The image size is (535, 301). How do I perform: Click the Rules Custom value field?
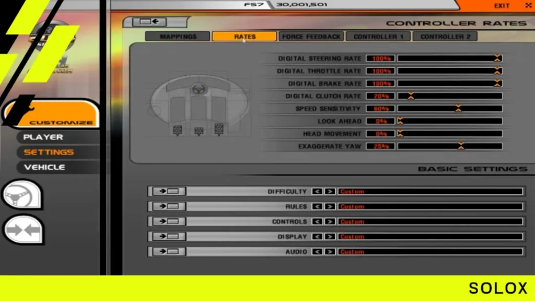(431, 206)
